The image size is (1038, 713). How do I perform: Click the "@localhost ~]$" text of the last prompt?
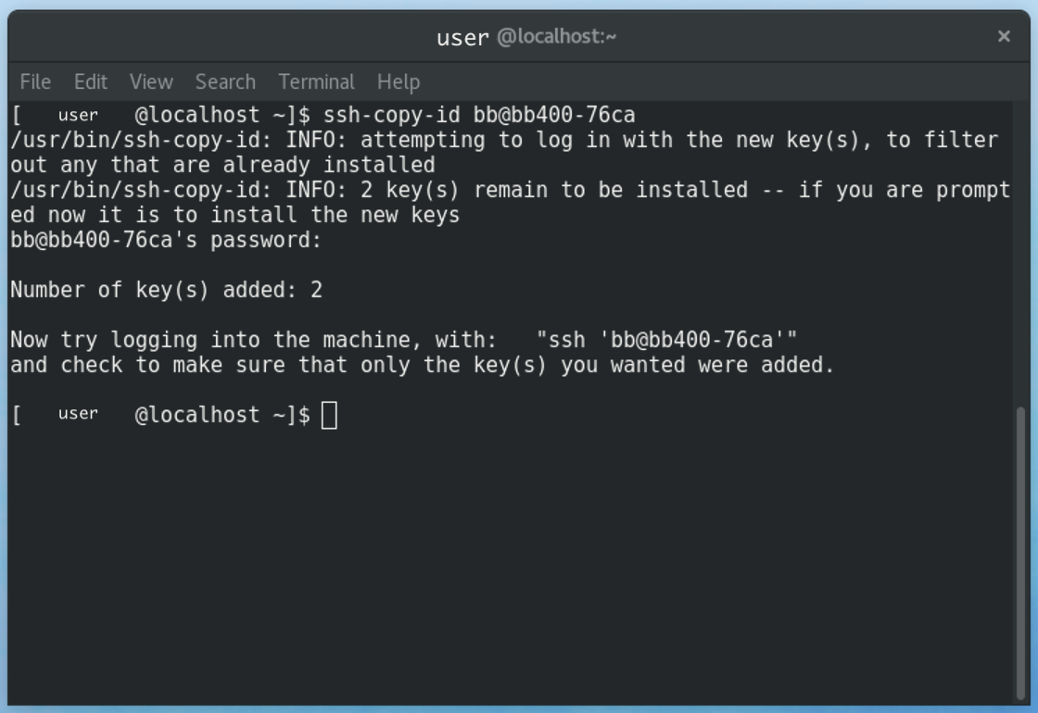222,416
